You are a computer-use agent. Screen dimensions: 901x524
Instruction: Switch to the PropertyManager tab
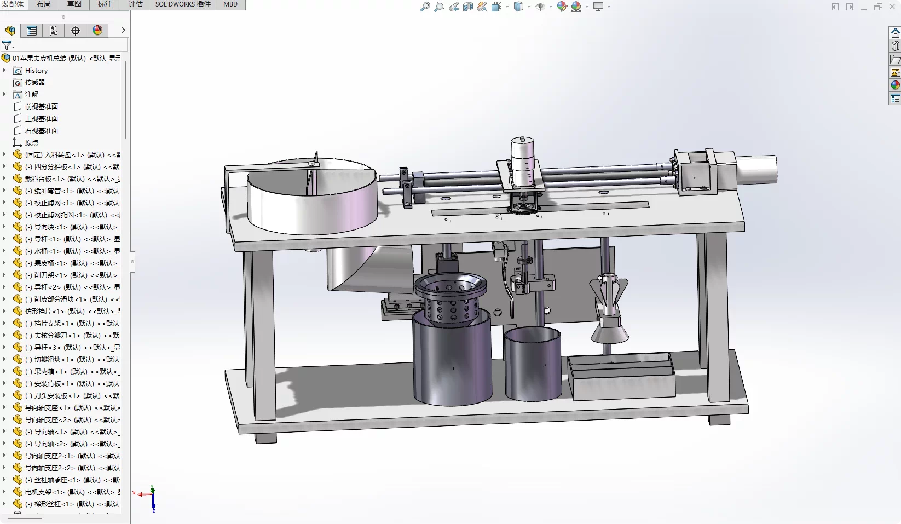[x=32, y=31]
